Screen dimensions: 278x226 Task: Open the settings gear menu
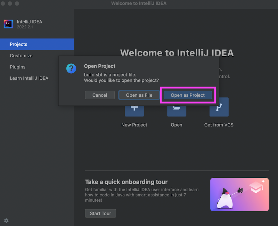6,221
